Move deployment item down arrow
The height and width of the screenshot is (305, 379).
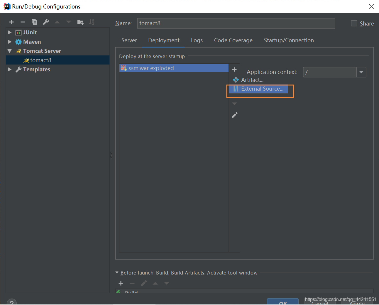pyautogui.click(x=234, y=104)
